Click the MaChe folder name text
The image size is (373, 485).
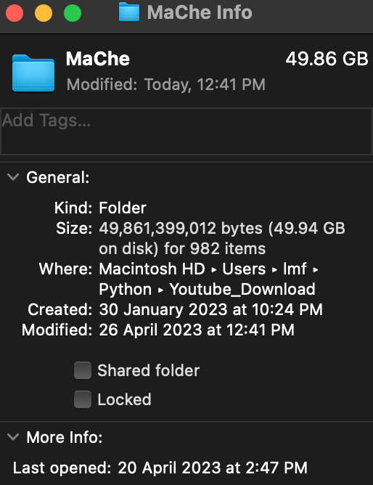point(98,59)
